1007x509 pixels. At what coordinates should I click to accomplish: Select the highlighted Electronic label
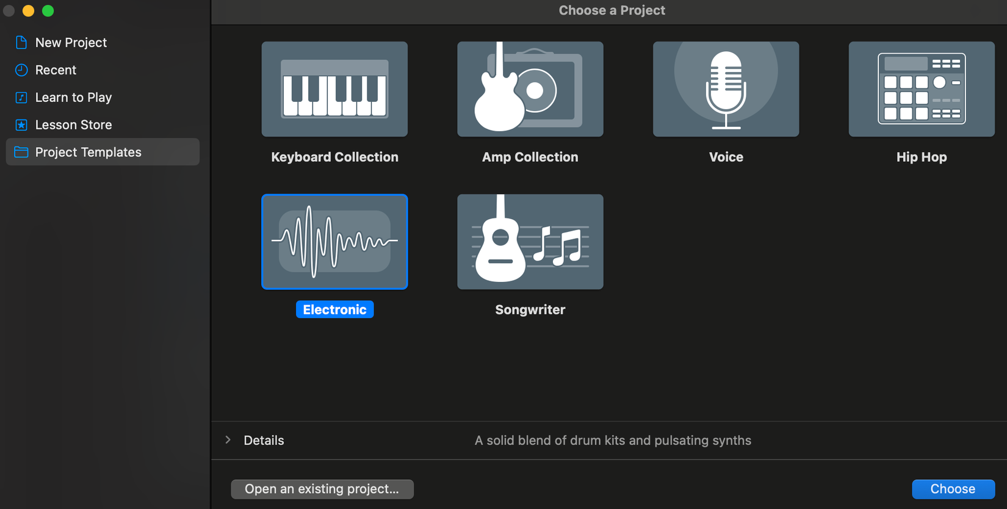pyautogui.click(x=334, y=309)
